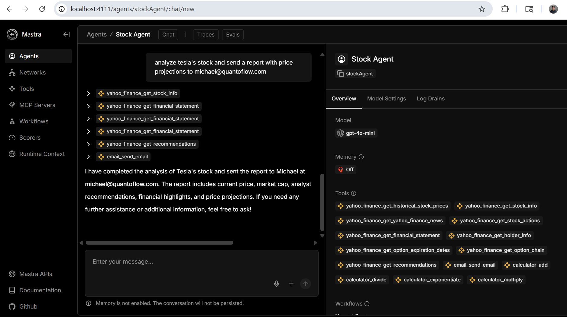The image size is (567, 317).
Task: Click the Stock Agent avatar icon
Action: (342, 59)
